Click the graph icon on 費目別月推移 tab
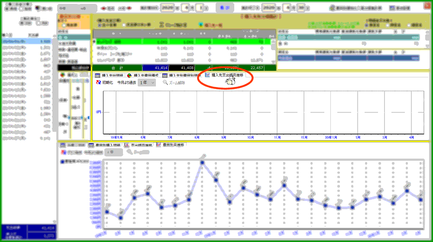 coord(158,145)
